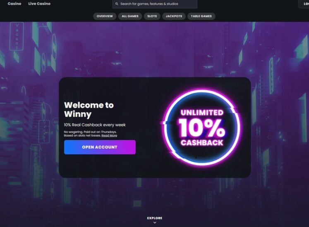Switch to the Slots tab
Viewport: 309px width, 227px height.
coord(152,16)
